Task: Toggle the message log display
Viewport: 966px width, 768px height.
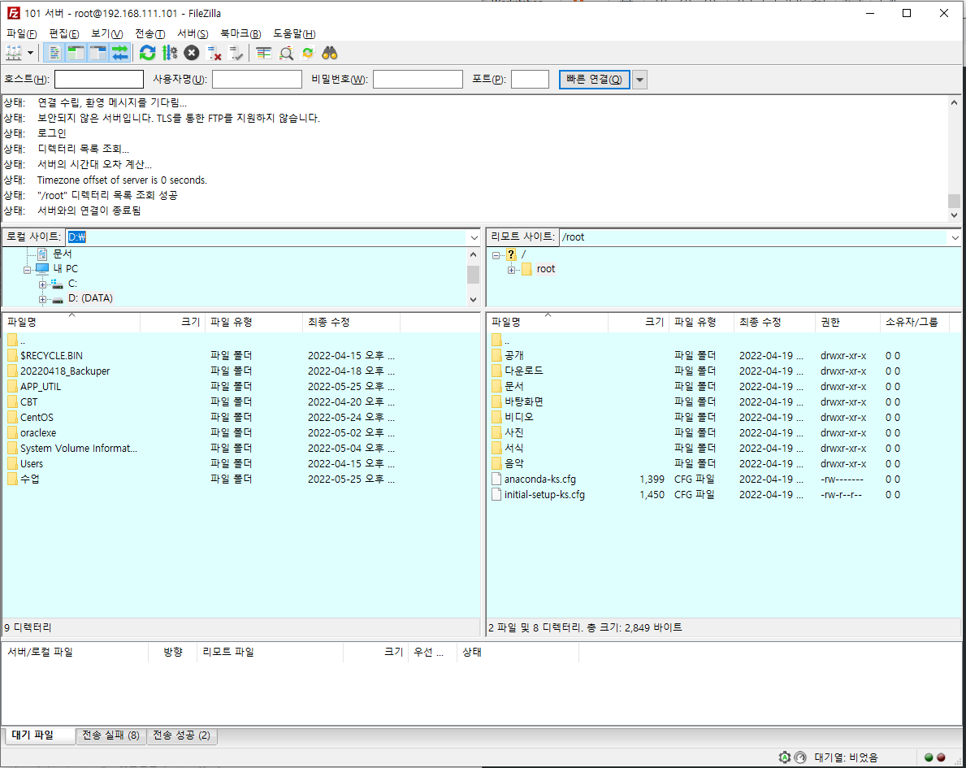Action: pyautogui.click(x=54, y=53)
